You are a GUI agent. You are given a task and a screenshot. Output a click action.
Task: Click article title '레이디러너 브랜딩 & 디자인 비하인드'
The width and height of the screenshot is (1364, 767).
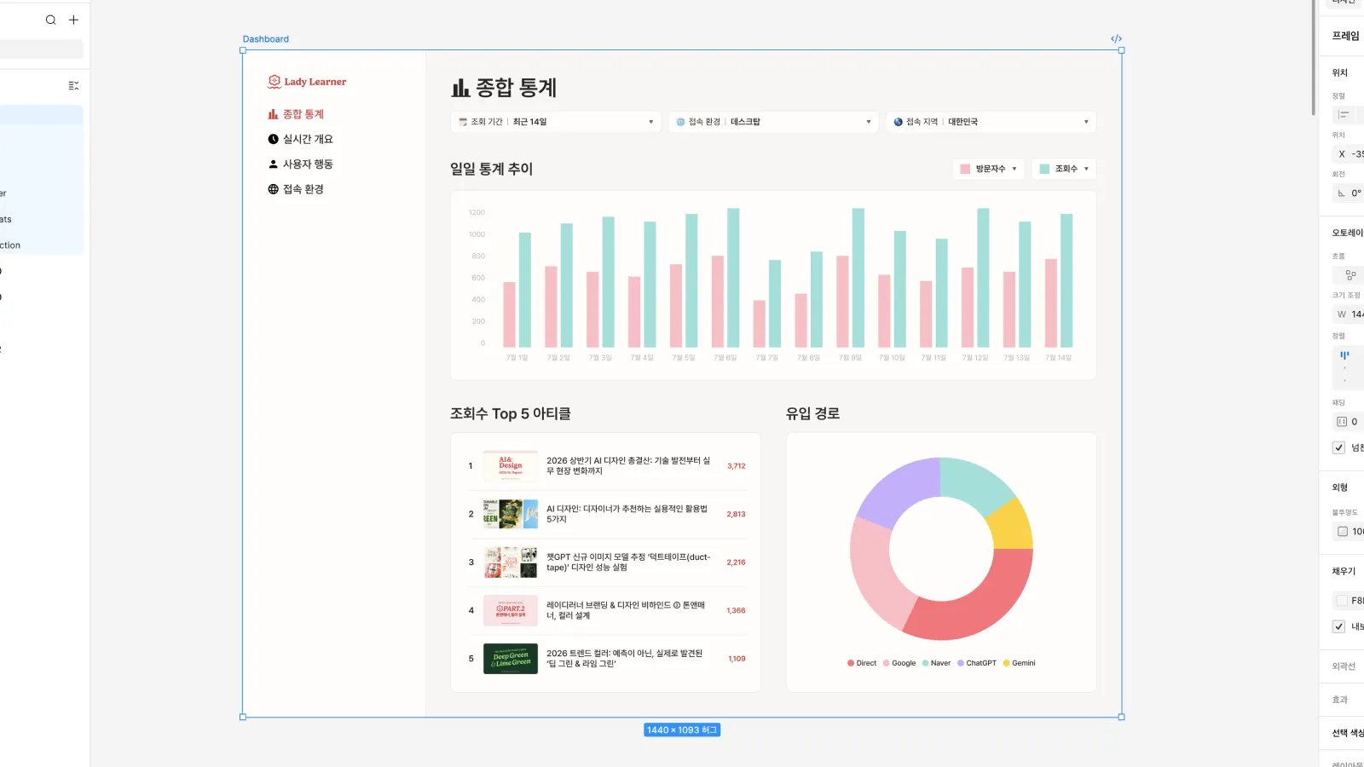coord(626,610)
